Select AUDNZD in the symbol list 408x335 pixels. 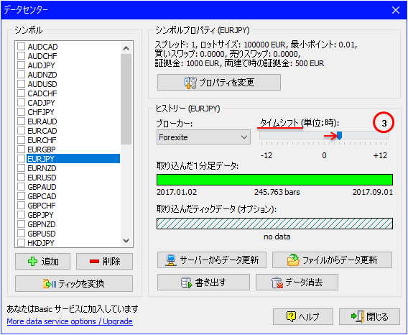tap(42, 75)
